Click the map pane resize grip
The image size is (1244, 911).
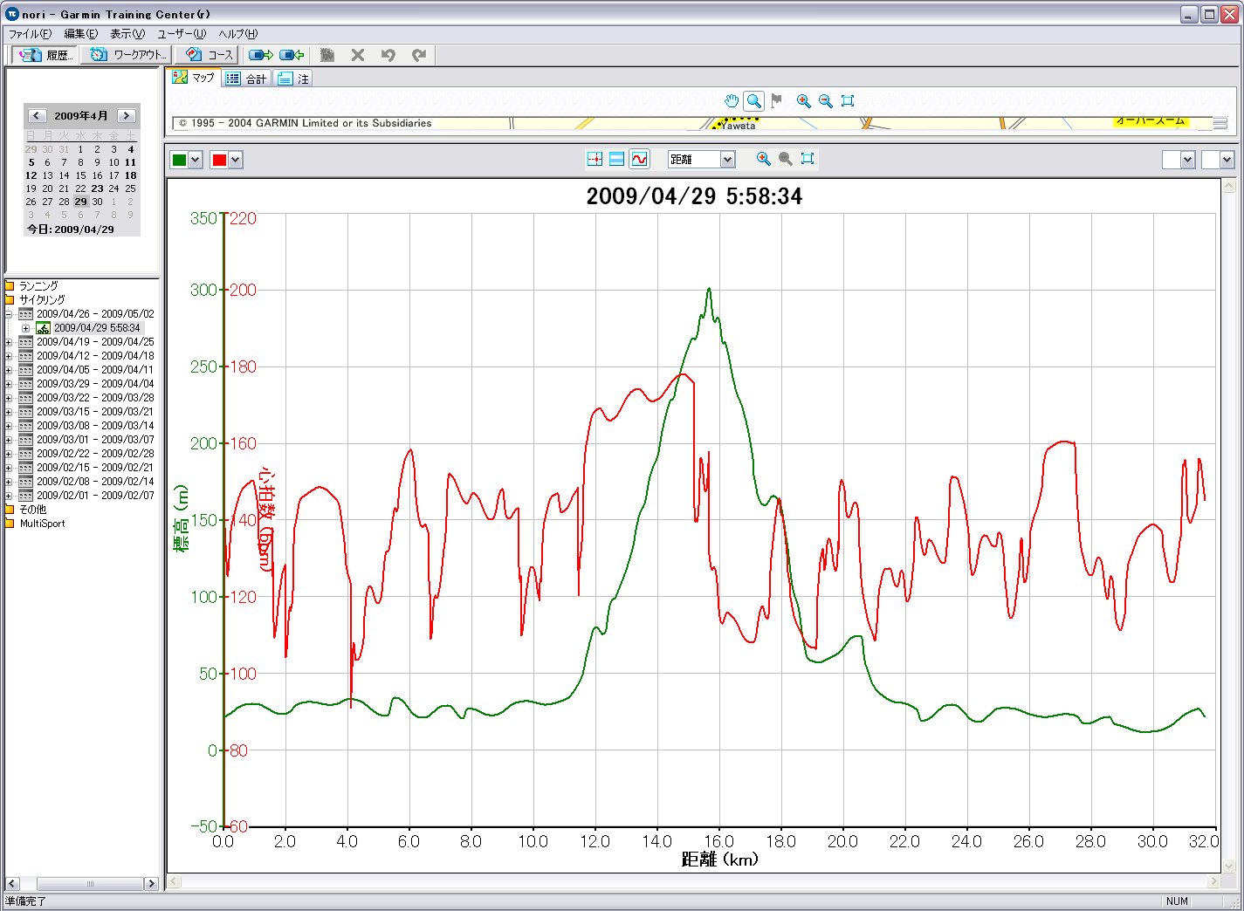[1220, 123]
